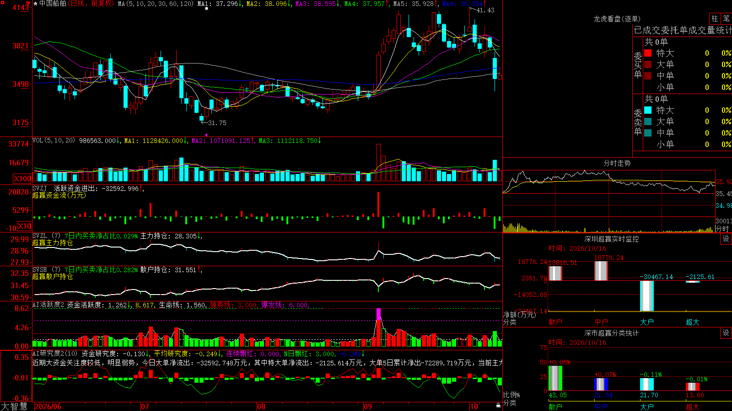Open 设 settings for 深圳超赢实时监控
Image resolution: width=732 pixels, height=411 pixels.
[x=726, y=239]
